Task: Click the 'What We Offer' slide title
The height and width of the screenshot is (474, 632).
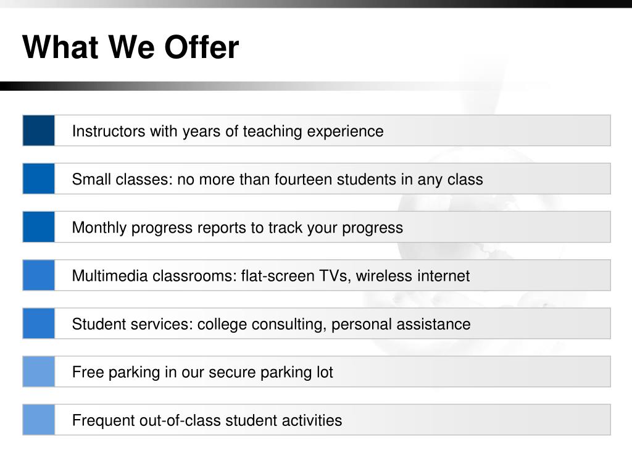Action: 131,47
